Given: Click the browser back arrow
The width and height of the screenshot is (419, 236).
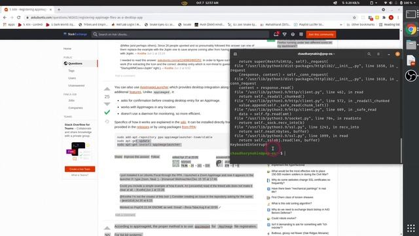Looking at the screenshot, I should point(5,18).
